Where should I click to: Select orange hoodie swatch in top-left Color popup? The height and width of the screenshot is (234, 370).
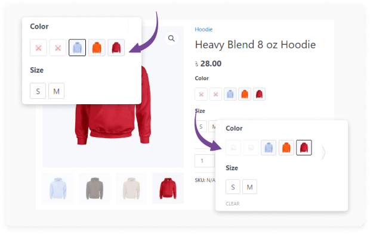97,48
